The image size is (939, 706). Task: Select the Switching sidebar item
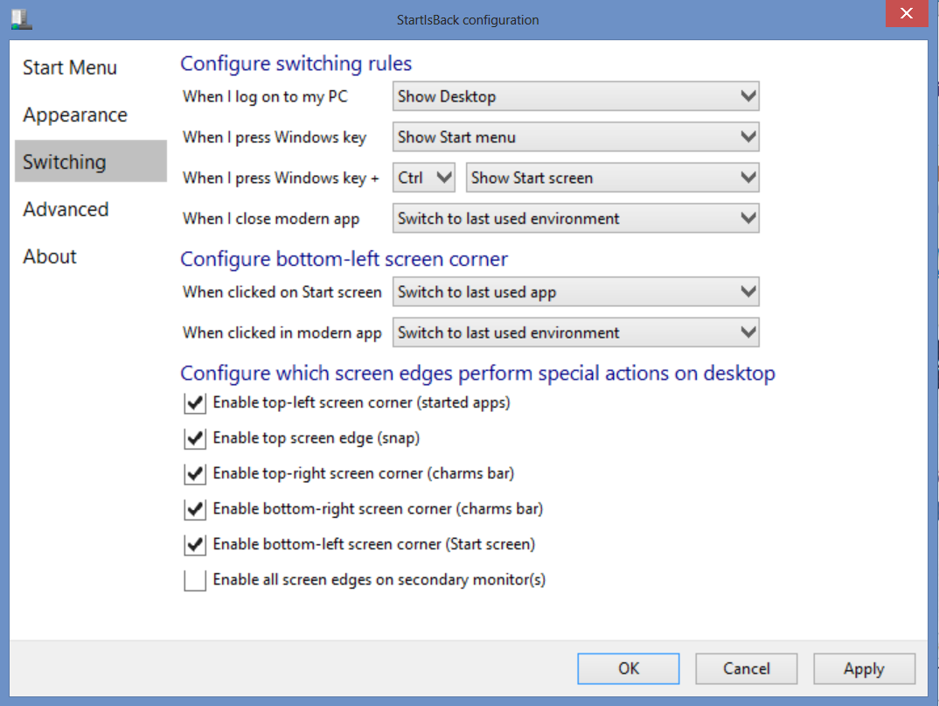[x=66, y=163]
